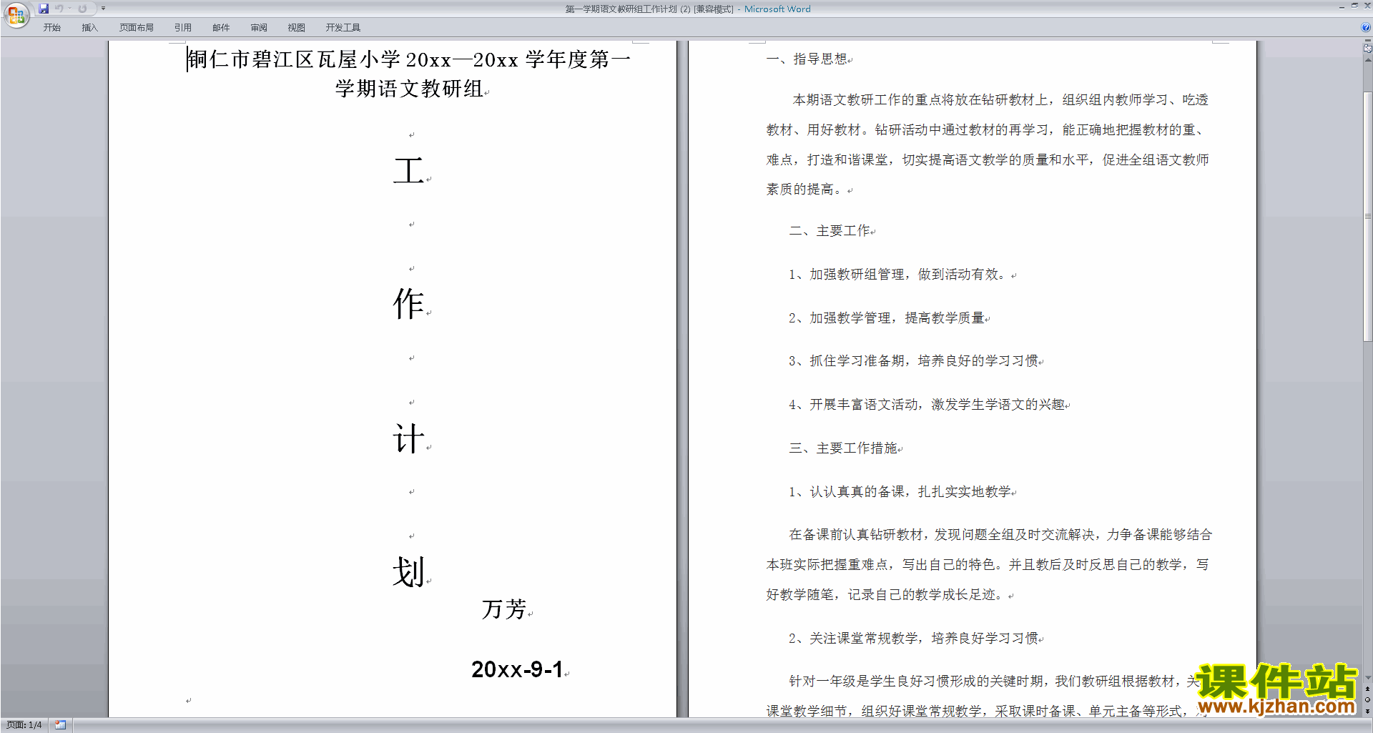
Task: Open the 邮件 ribbon tab
Action: pyautogui.click(x=221, y=28)
